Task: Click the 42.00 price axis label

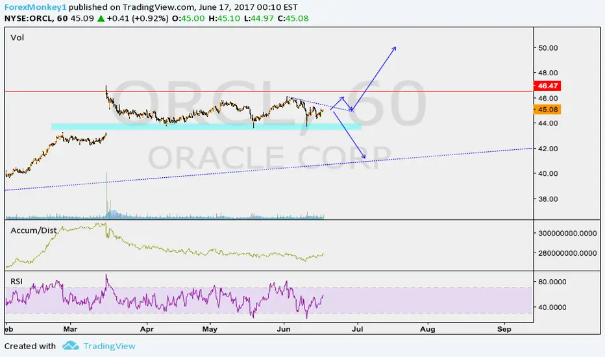Action: (548, 149)
